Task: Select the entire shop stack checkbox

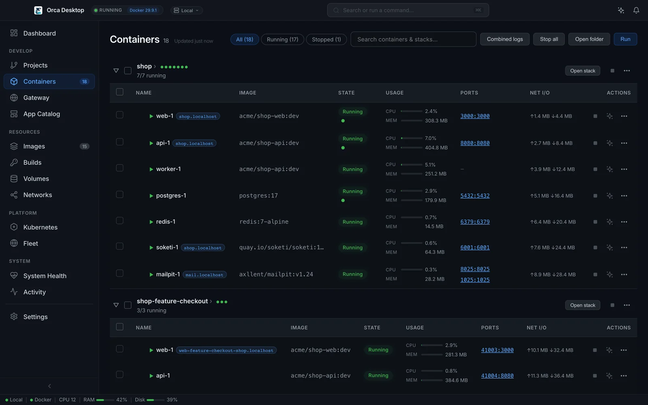Action: coord(128,71)
